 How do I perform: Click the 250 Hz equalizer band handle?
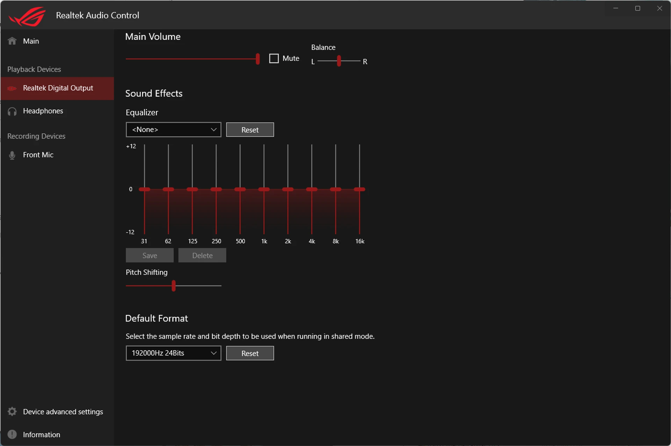(216, 189)
